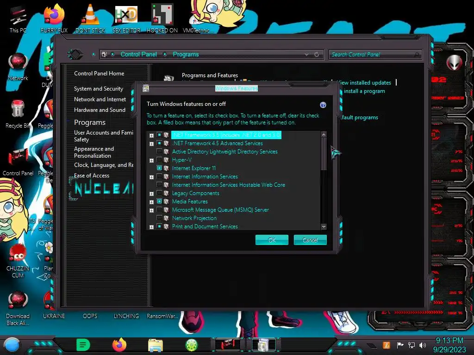
Task: Open the Action Center flag tray icon
Action: (400, 345)
